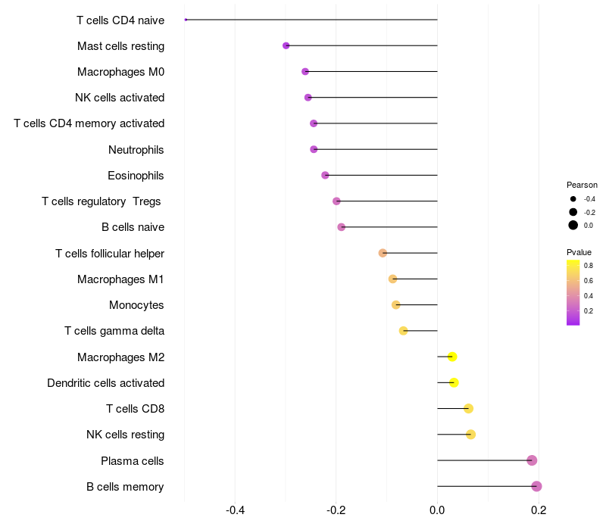
Task: Select the NK cells resting dot
Action: pos(470,435)
